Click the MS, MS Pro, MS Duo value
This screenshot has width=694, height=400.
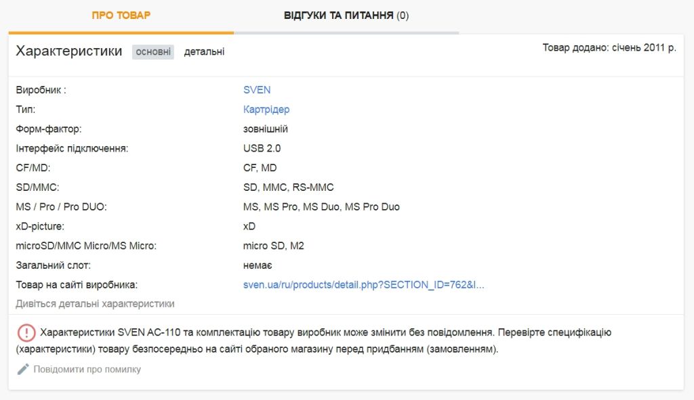point(321,207)
